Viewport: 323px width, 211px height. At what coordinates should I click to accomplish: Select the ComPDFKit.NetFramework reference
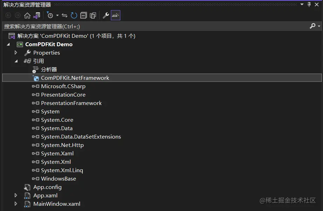click(75, 78)
